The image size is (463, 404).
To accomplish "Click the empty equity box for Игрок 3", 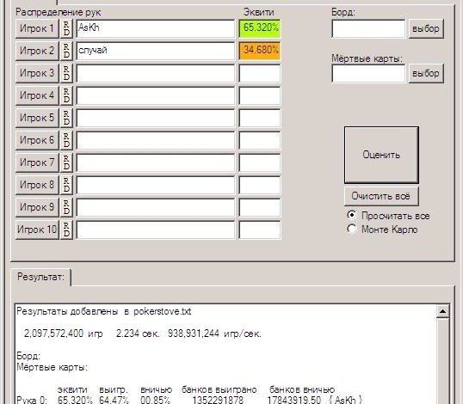I will [260, 73].
